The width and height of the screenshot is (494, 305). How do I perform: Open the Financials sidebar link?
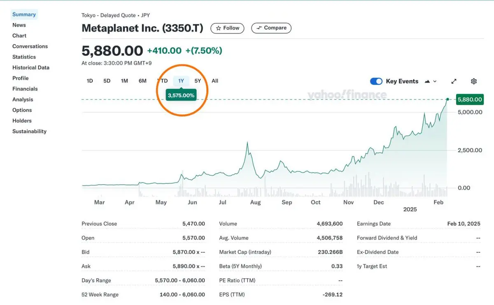(25, 89)
